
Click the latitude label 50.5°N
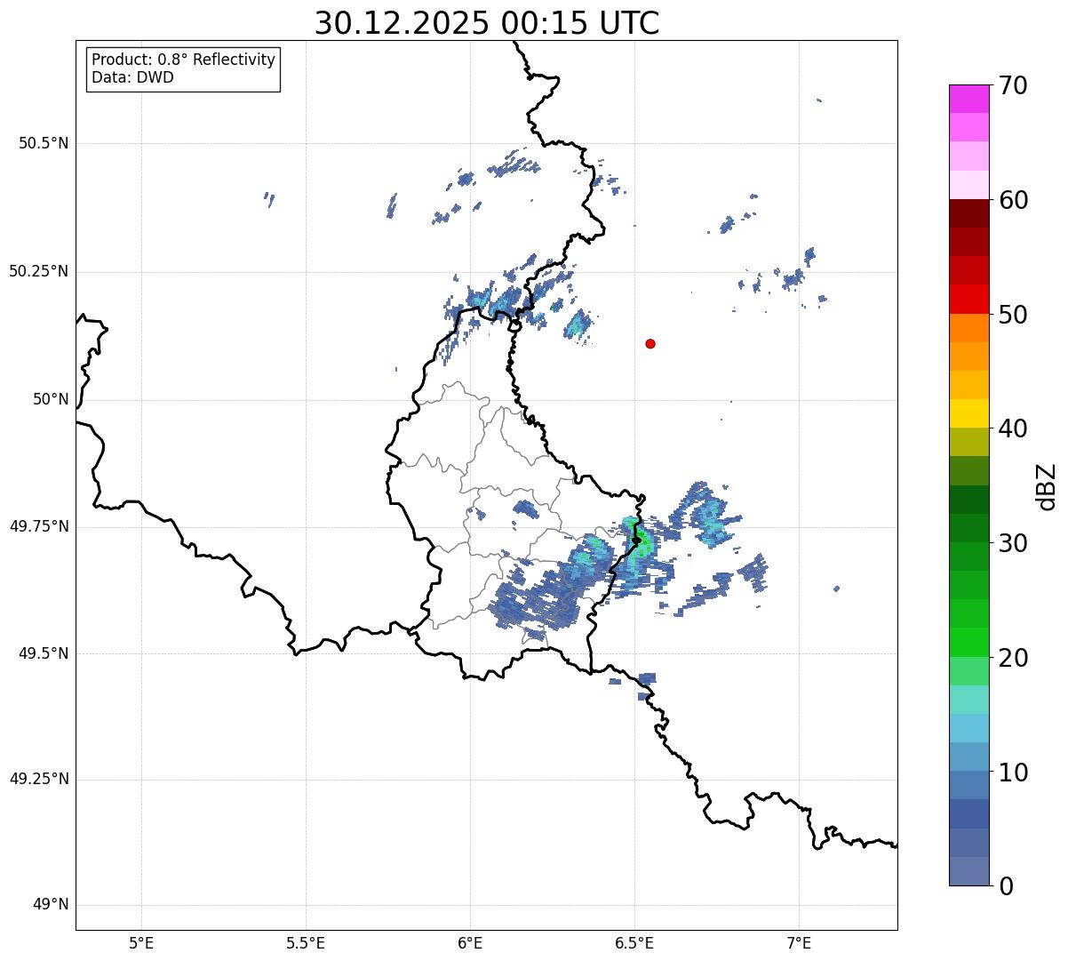pyautogui.click(x=44, y=143)
